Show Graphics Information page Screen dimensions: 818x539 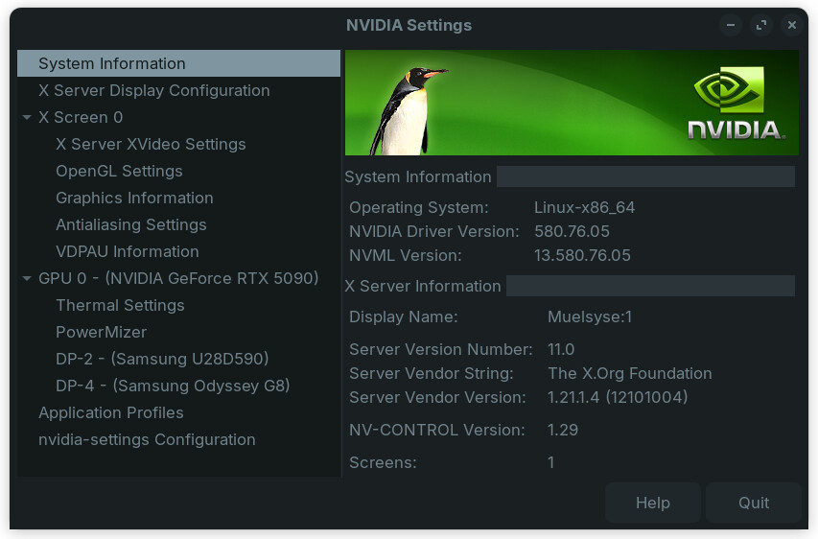134,198
